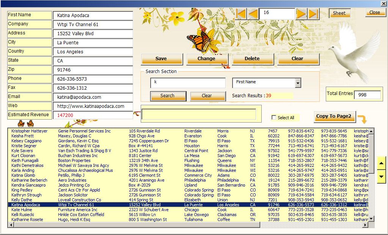Click the State field CA
388x235 pixels.
pyautogui.click(x=93, y=61)
